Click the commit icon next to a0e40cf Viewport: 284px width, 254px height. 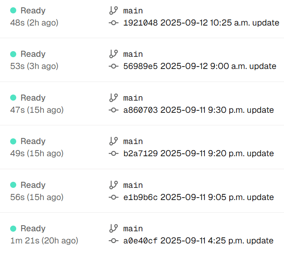point(113,241)
